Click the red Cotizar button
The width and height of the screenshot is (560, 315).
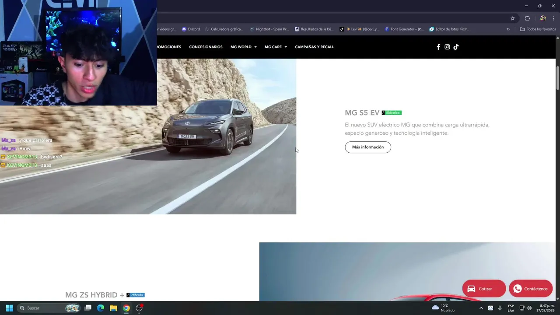484,289
